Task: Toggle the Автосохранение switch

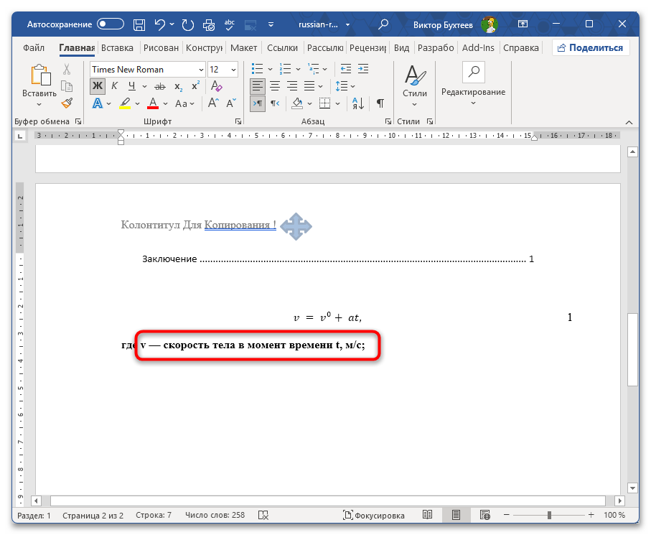Action: click(x=111, y=24)
